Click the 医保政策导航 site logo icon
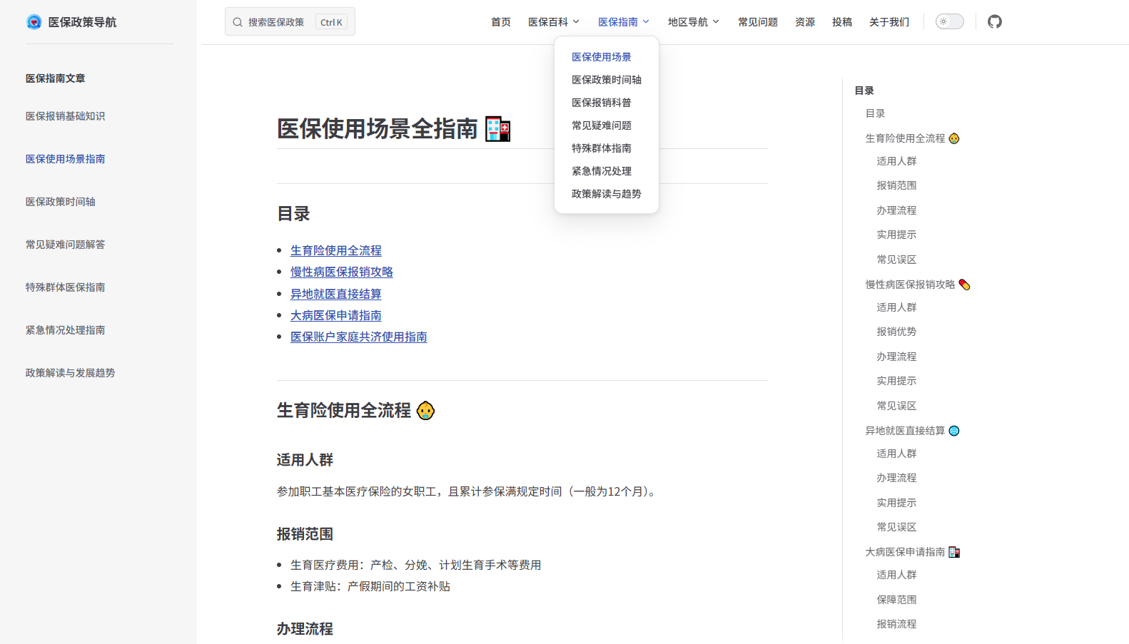The height and width of the screenshot is (644, 1129). tap(34, 22)
